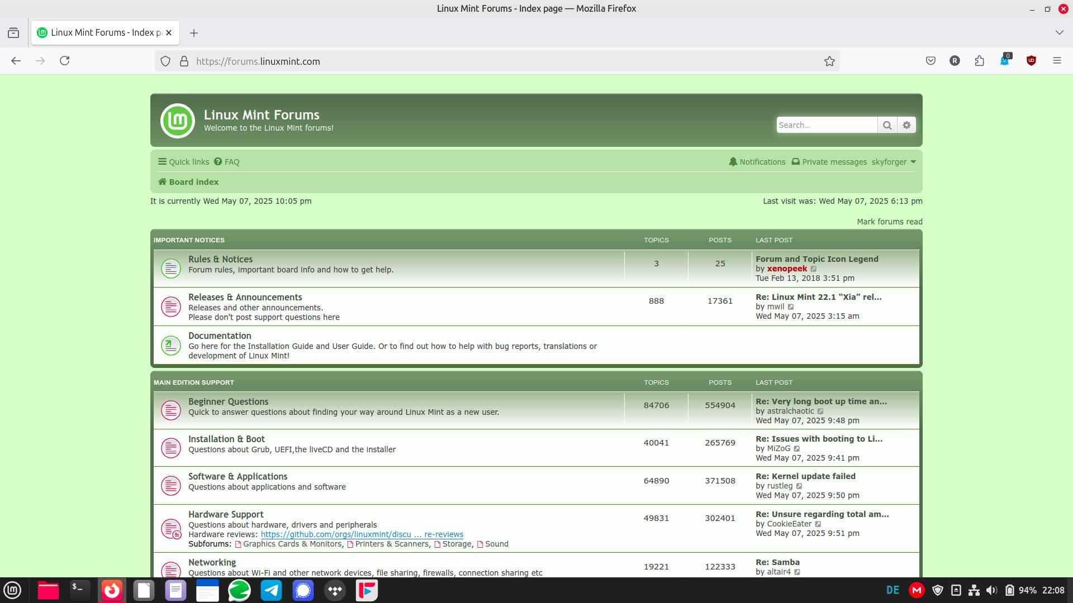View latest post icon next to astralchaotic
Image resolution: width=1073 pixels, height=603 pixels.
pyautogui.click(x=820, y=411)
